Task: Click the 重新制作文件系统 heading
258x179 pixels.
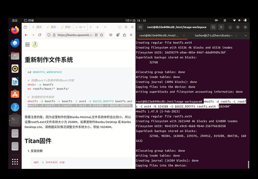Action: click(x=49, y=60)
